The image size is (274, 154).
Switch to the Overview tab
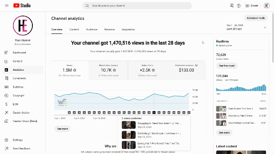coord(57,29)
